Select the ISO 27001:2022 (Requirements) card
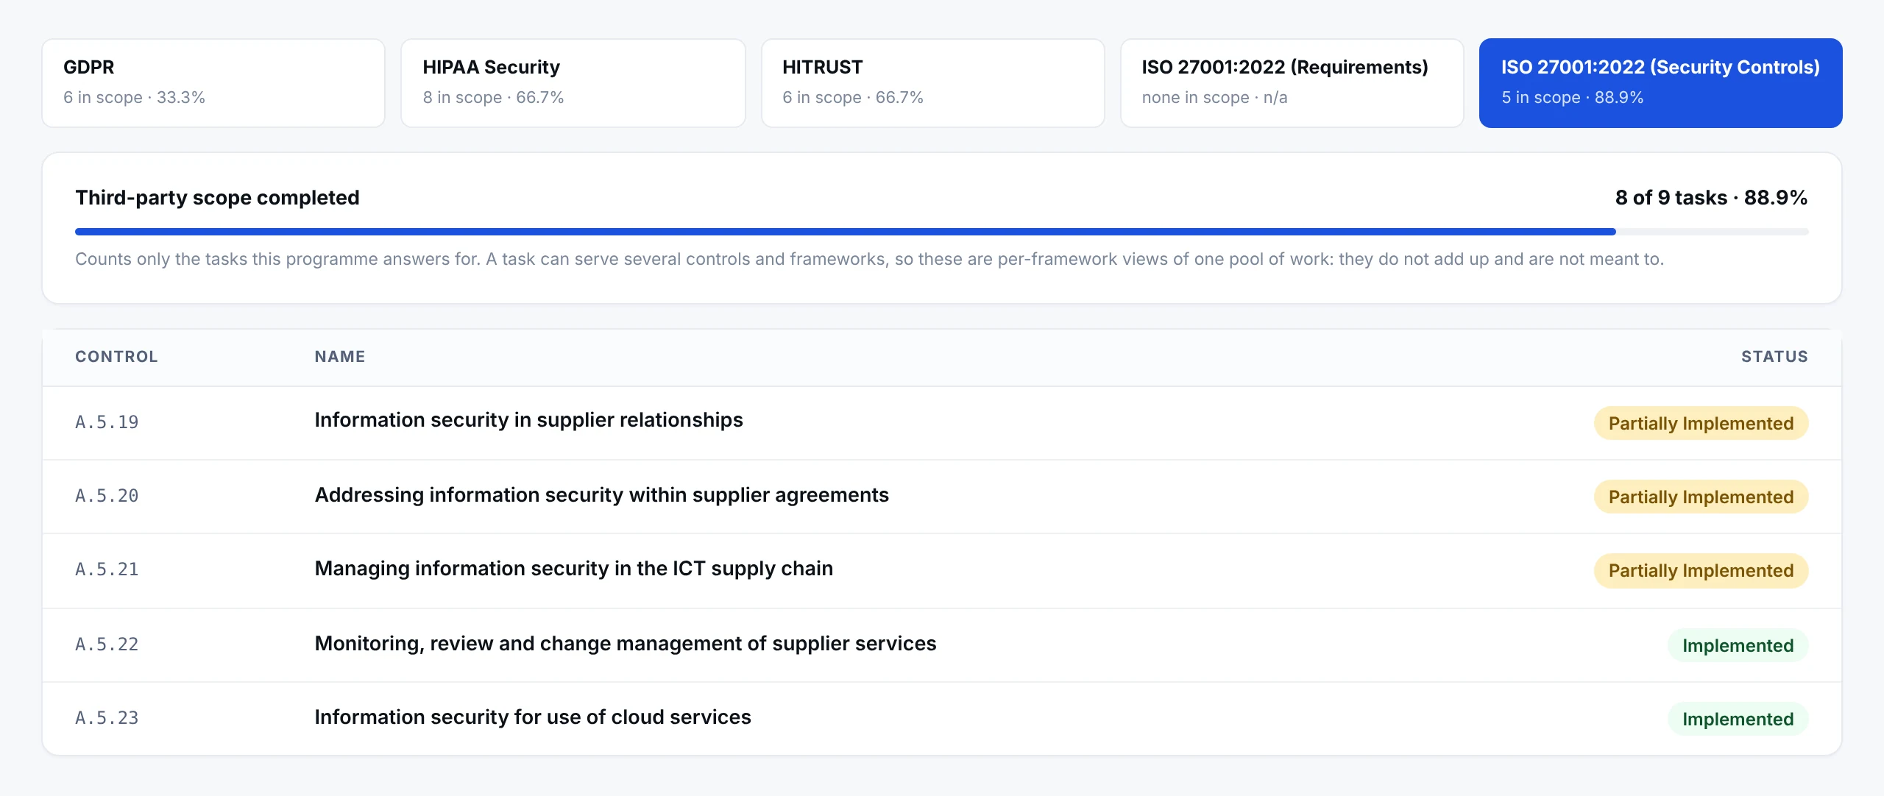 coord(1292,83)
